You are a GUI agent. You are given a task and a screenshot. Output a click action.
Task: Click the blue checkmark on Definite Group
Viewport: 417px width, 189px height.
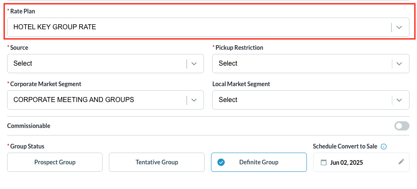[x=221, y=162]
